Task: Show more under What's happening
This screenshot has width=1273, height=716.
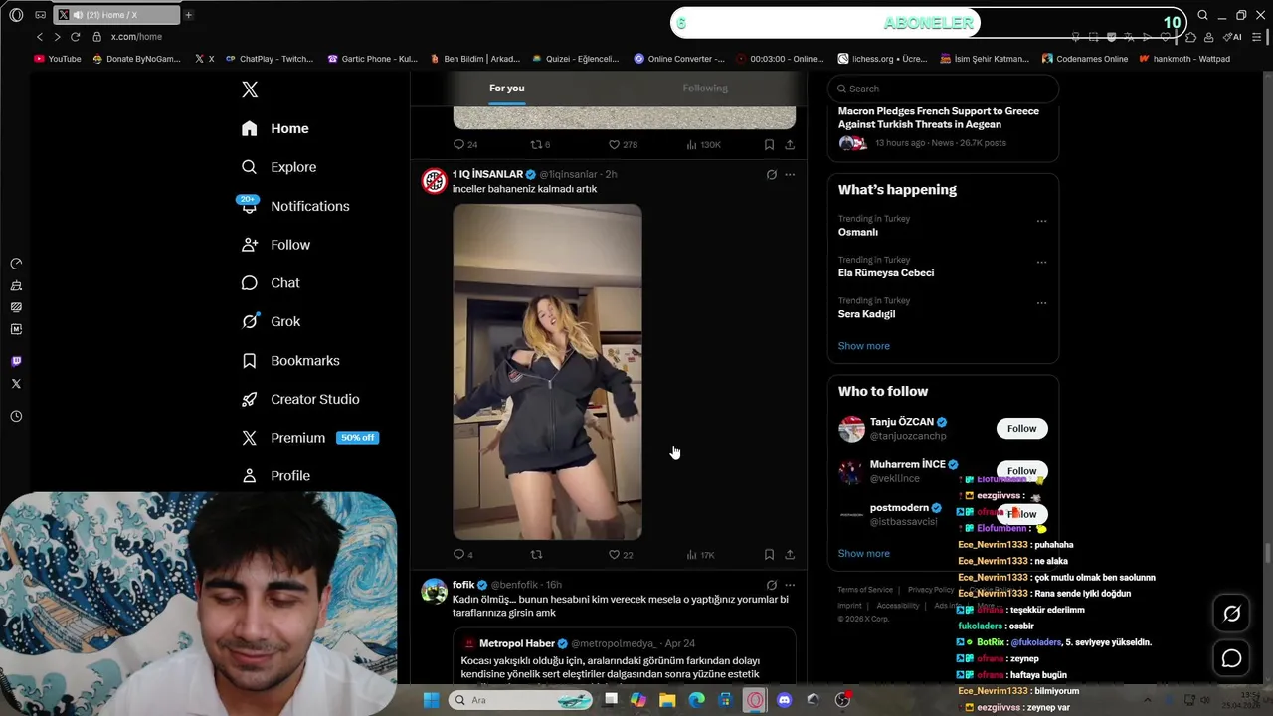Action: click(863, 346)
